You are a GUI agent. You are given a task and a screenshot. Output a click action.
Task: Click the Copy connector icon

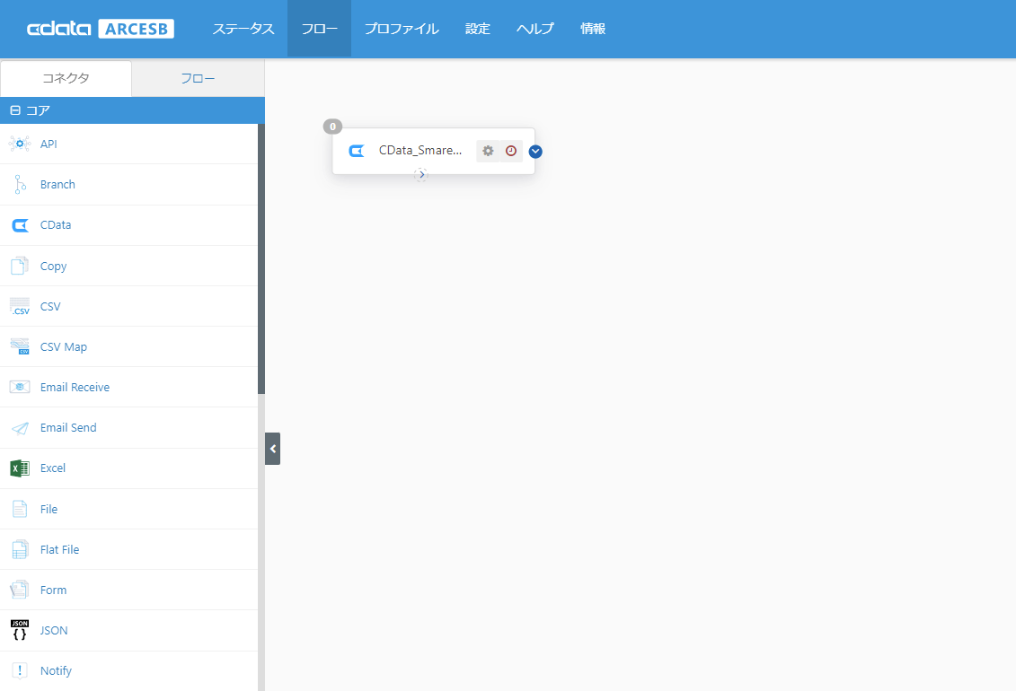(20, 266)
